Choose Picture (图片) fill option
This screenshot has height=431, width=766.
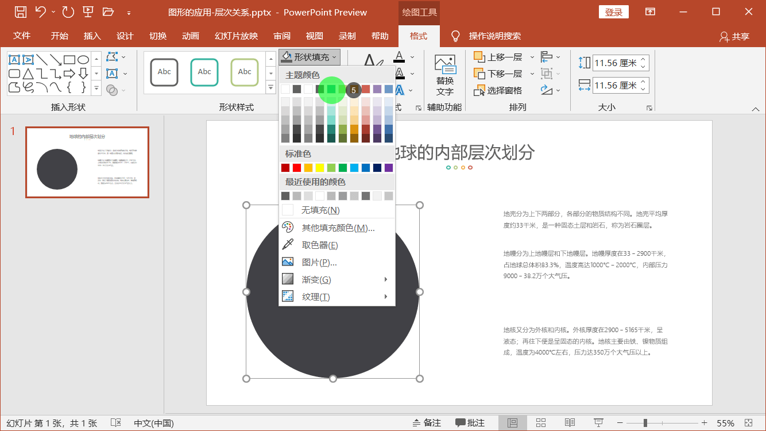click(337, 263)
